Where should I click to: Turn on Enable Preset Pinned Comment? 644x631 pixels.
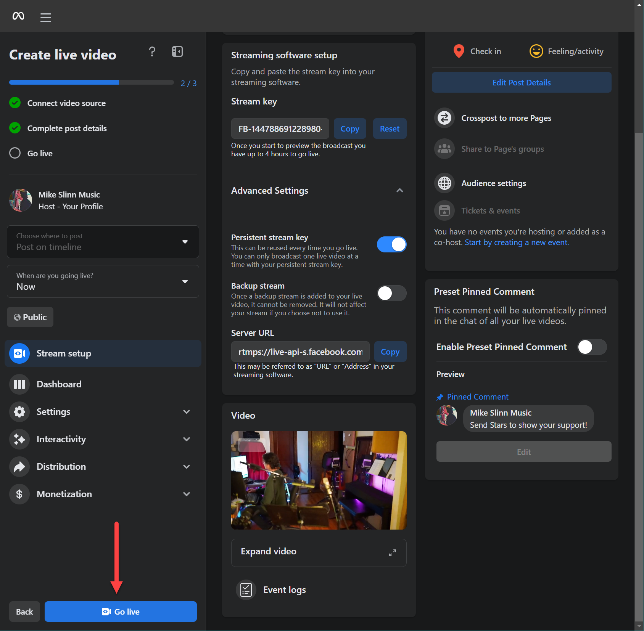click(x=591, y=347)
